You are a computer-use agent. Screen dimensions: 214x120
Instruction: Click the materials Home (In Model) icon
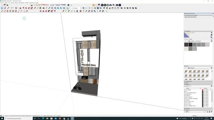[189, 41]
